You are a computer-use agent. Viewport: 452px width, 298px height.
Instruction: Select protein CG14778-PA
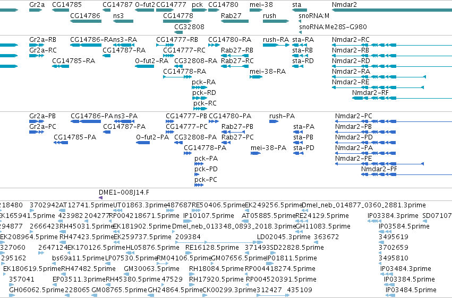(x=187, y=153)
